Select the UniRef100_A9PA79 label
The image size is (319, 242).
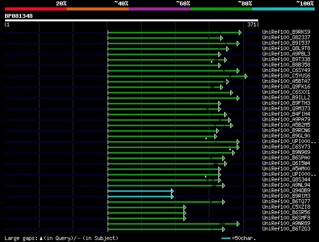coord(286,119)
